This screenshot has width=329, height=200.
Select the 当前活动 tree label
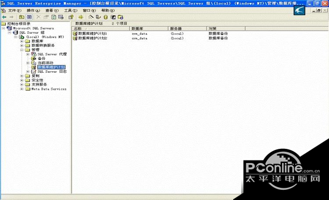tap(45, 63)
